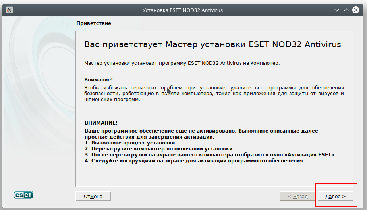
Task: Click step 4 "Следуйте инструкциям на экране"
Action: (x=194, y=161)
